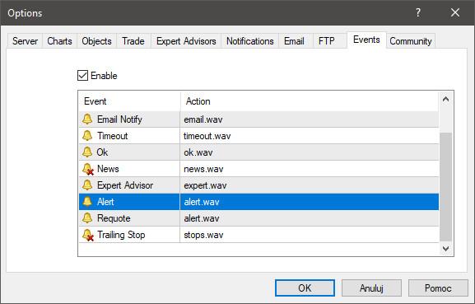Switch to the Server tab
This screenshot has width=475, height=304.
pyautogui.click(x=26, y=41)
